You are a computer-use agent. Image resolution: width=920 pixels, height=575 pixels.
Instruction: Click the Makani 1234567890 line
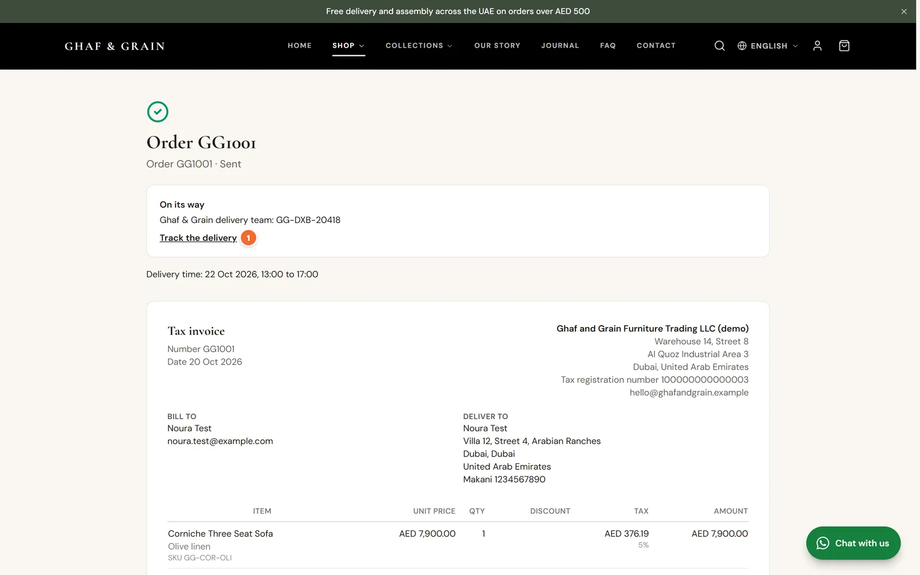click(504, 480)
